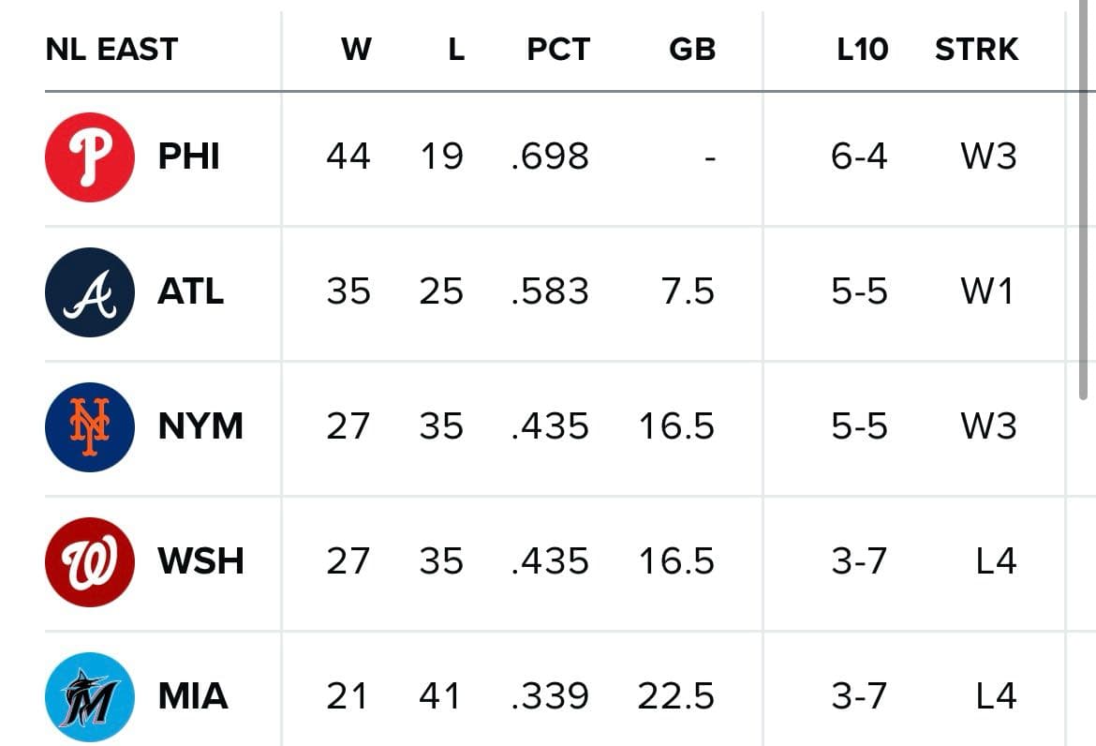Click the Atlanta Braves logo

(90, 291)
